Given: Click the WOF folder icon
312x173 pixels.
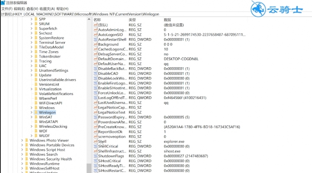Looking at the screenshot, I should coord(36,131).
